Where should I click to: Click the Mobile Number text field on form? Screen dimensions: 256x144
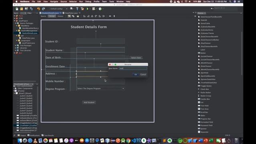pos(100,82)
